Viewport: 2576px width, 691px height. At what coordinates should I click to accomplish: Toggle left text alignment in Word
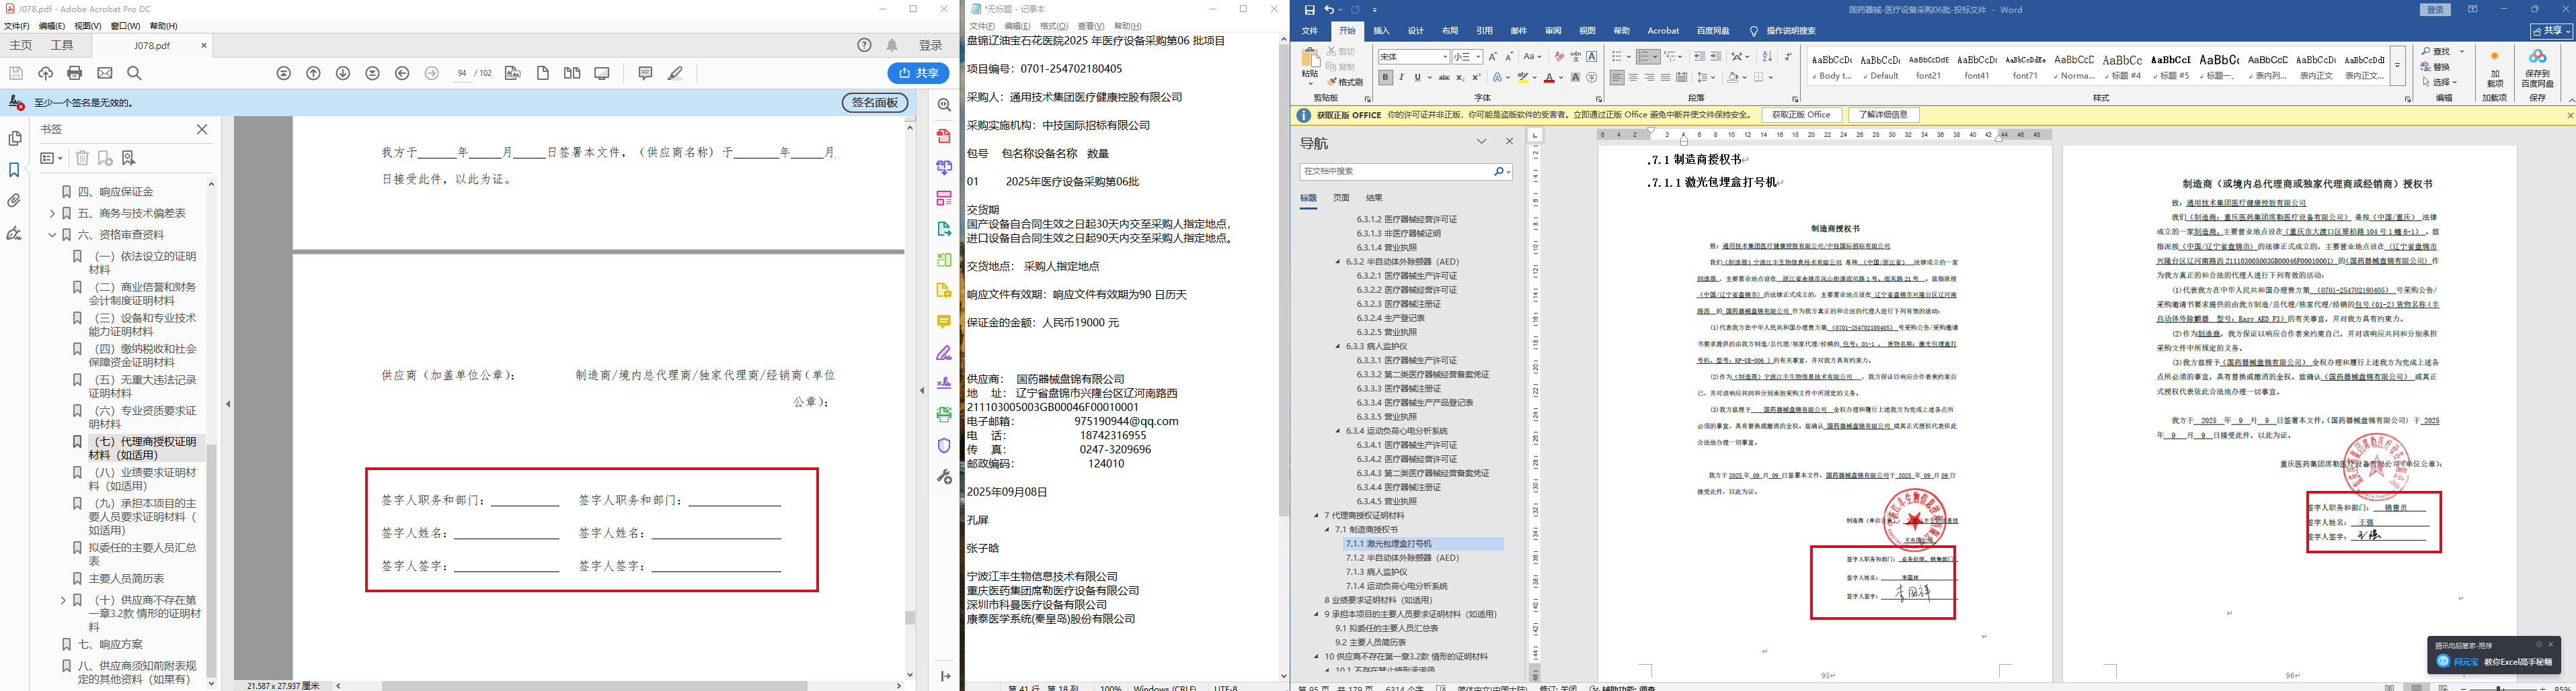pyautogui.click(x=1617, y=77)
